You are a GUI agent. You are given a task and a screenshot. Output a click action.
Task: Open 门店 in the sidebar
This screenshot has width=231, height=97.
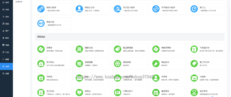point(6,52)
